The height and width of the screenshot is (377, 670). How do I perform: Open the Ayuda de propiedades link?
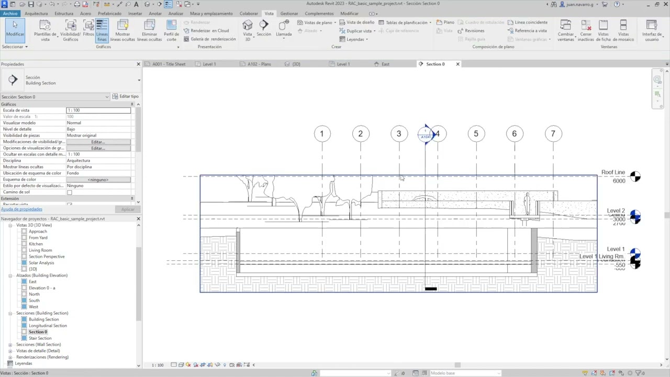pos(21,209)
